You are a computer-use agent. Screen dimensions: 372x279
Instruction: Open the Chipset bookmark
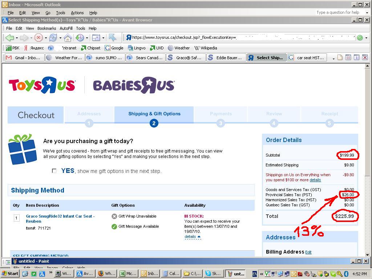click(x=90, y=48)
